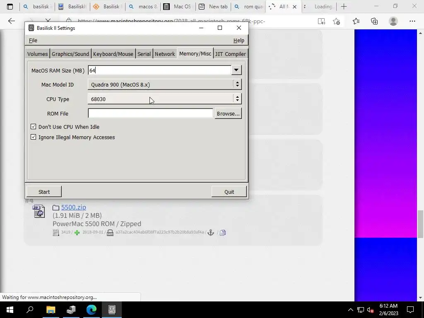Open Edge Collections

point(374,21)
